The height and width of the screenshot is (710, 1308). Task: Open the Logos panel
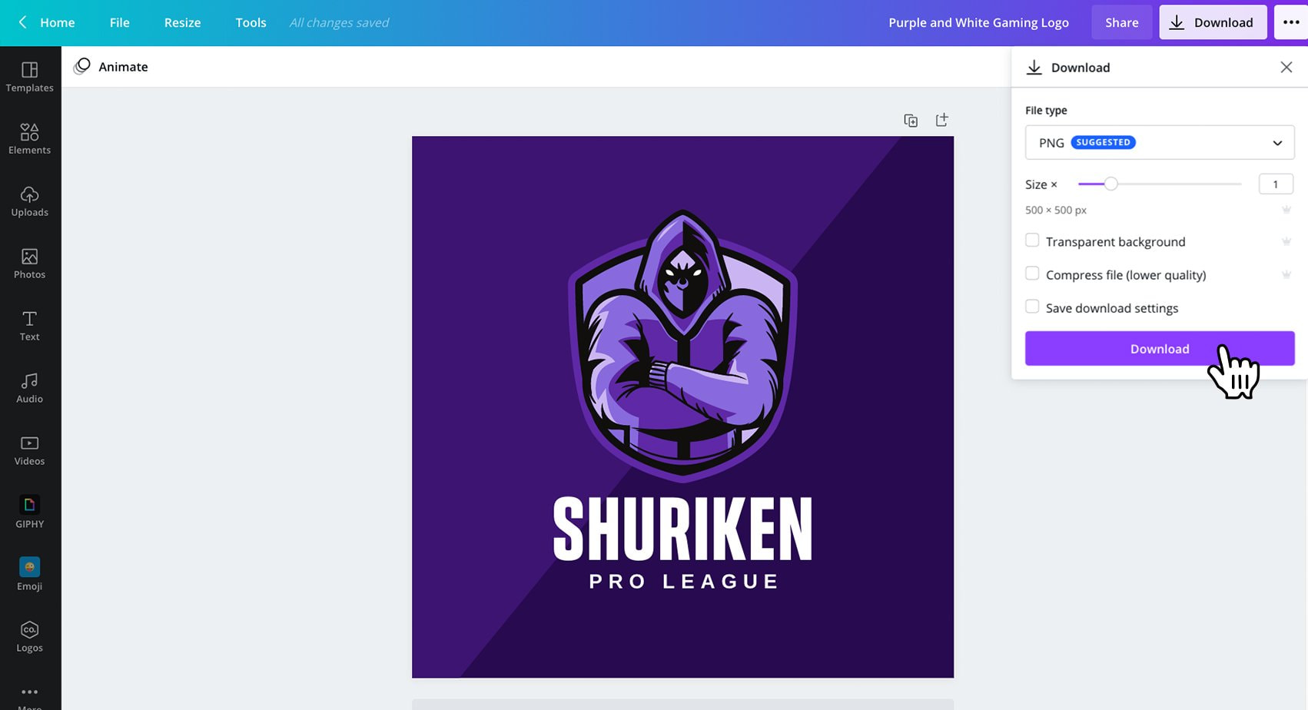pyautogui.click(x=29, y=635)
